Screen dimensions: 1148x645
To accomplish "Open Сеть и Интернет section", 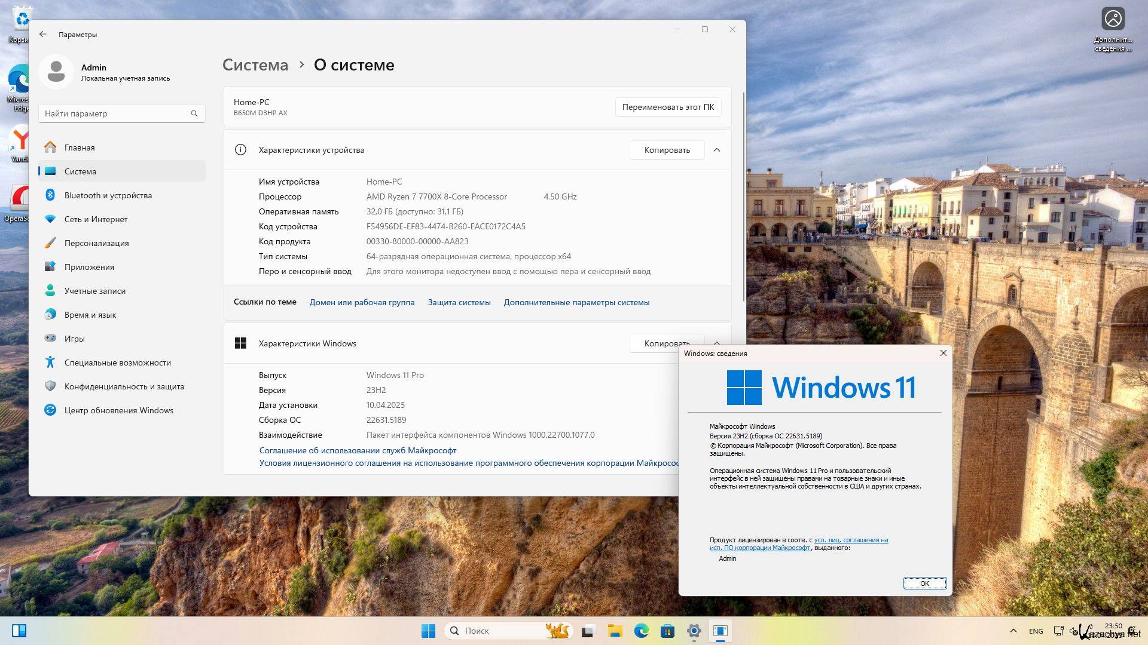I will (96, 219).
